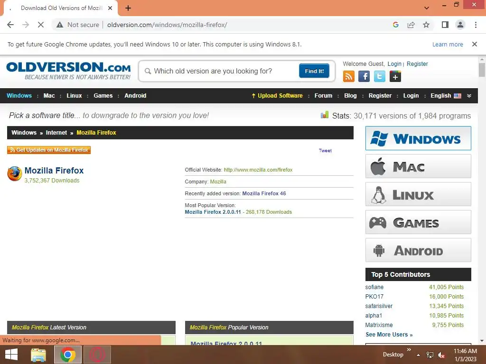Open the Chrome three-dot menu
This screenshot has height=364, width=486.
476,25
